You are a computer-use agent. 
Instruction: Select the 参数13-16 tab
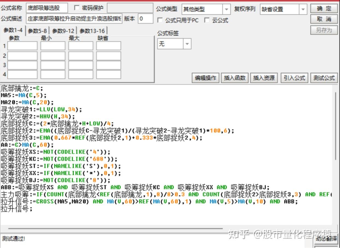[92, 31]
